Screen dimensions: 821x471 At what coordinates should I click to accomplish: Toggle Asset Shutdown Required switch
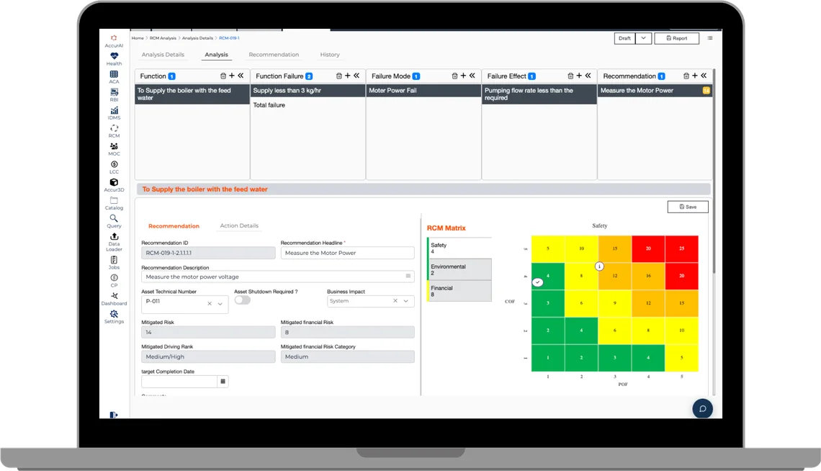point(243,300)
